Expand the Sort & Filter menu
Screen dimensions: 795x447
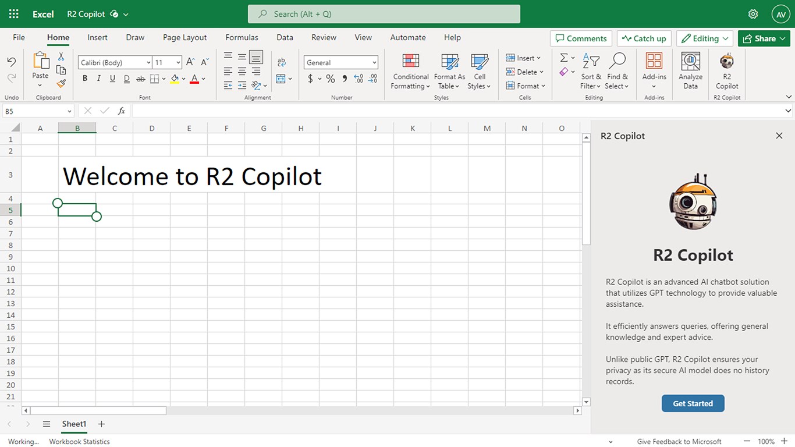tap(591, 71)
